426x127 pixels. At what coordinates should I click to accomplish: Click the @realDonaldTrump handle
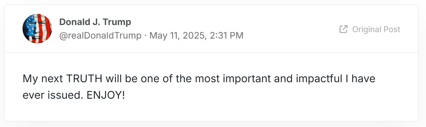[x=100, y=36]
